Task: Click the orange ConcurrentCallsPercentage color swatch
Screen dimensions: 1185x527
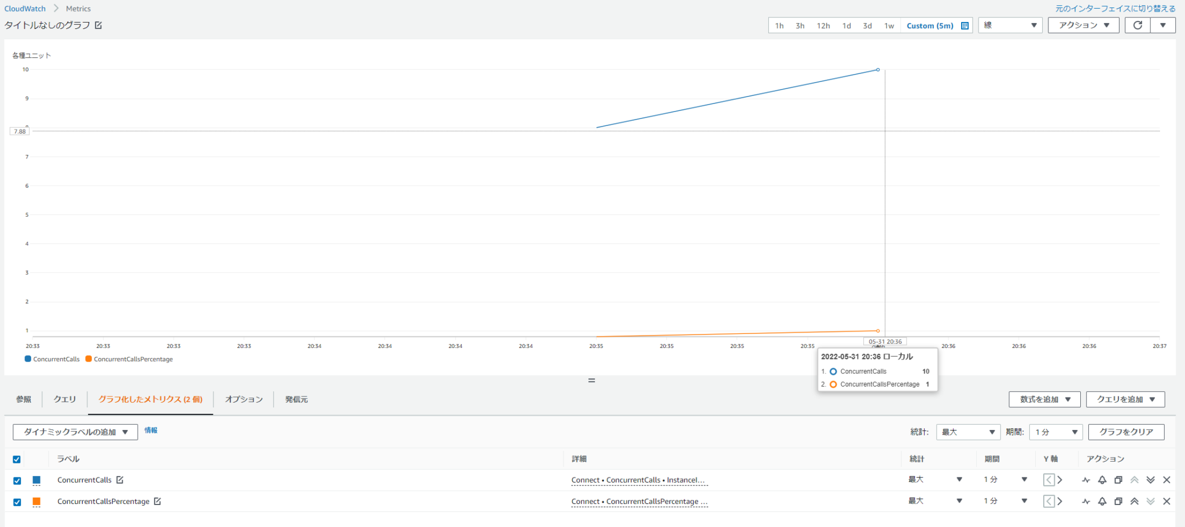Action: click(36, 502)
